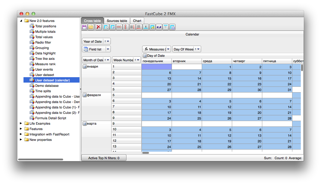Collapse the февраля month group
Image resolution: width=321 pixels, height=185 pixels.
click(85, 95)
